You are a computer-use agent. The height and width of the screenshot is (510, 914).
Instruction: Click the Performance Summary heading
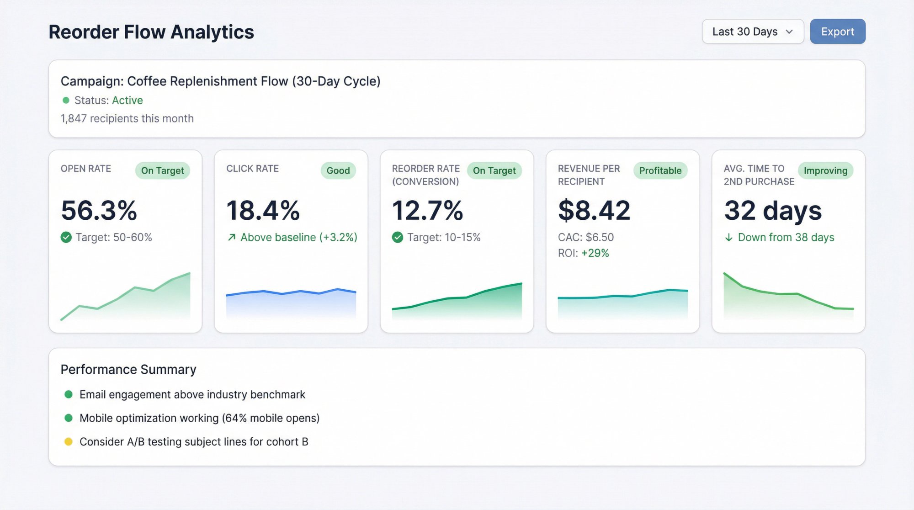(128, 369)
